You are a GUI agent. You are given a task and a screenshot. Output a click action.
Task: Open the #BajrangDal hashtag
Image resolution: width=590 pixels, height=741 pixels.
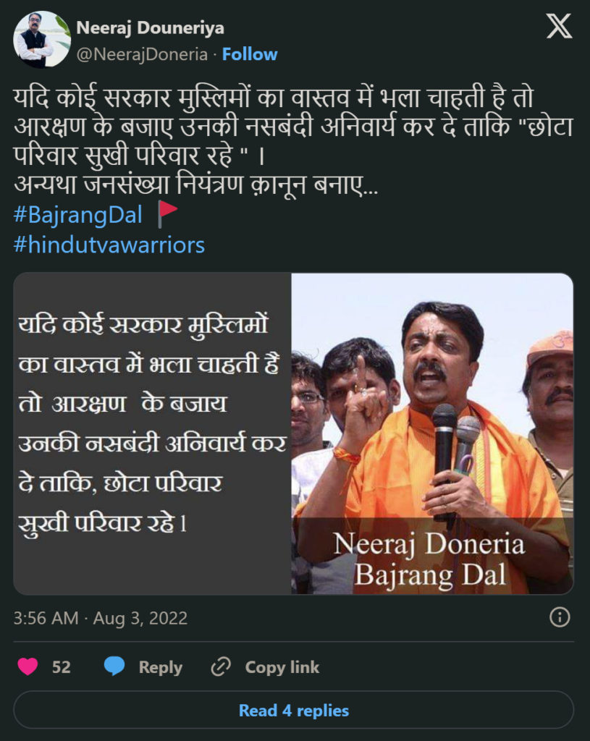pyautogui.click(x=78, y=214)
